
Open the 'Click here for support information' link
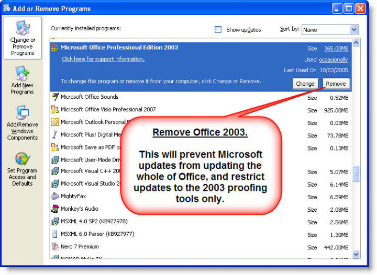103,59
